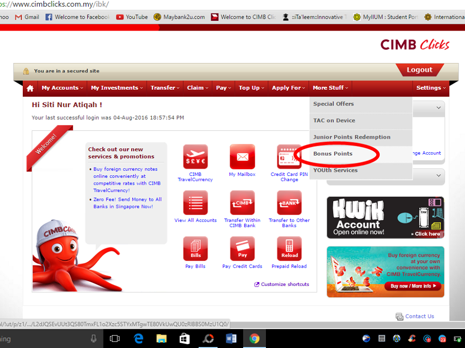Open the Welcome to CIMB Clicks bookmark
The width and height of the screenshot is (465, 348).
244,17
